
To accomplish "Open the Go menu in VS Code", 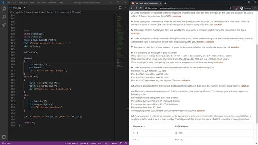I will [38, 2].
